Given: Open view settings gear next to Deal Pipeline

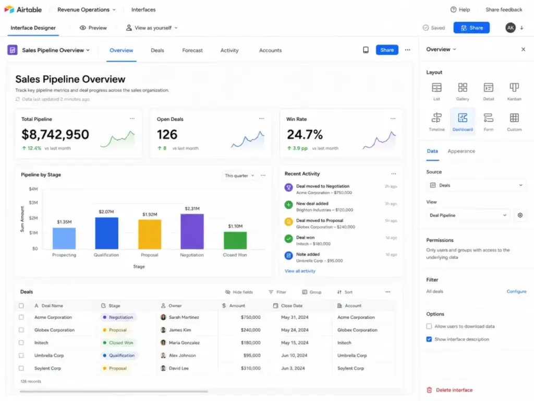Looking at the screenshot, I should click(520, 215).
